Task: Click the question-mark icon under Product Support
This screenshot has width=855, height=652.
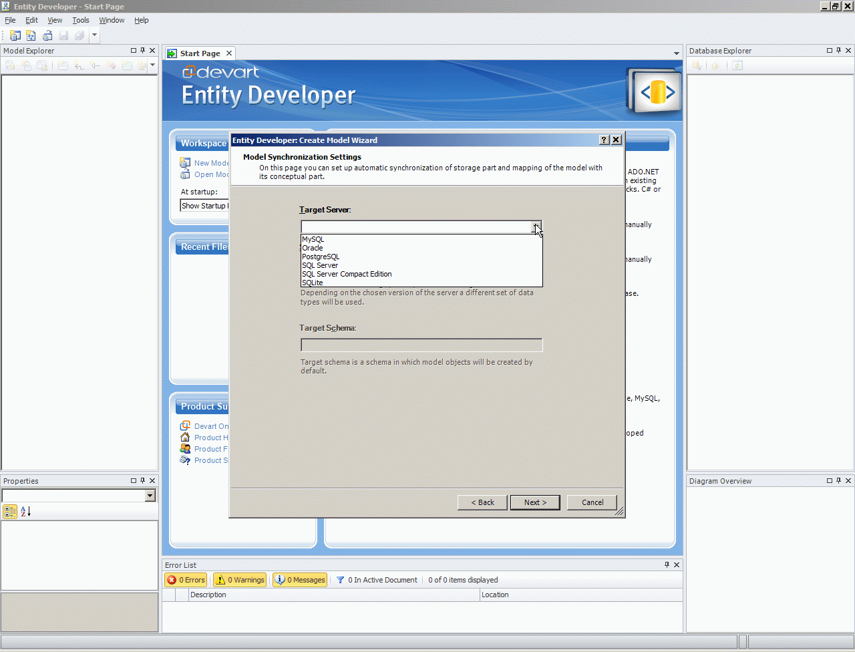Action: coord(185,460)
